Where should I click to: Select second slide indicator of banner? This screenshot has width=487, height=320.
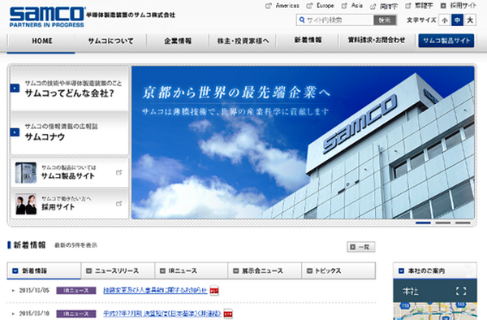point(443,223)
